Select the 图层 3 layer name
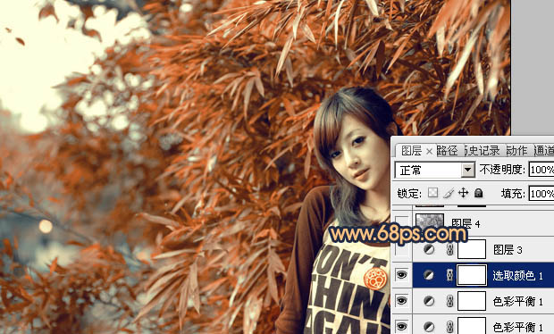The height and width of the screenshot is (334, 554). pyautogui.click(x=508, y=250)
